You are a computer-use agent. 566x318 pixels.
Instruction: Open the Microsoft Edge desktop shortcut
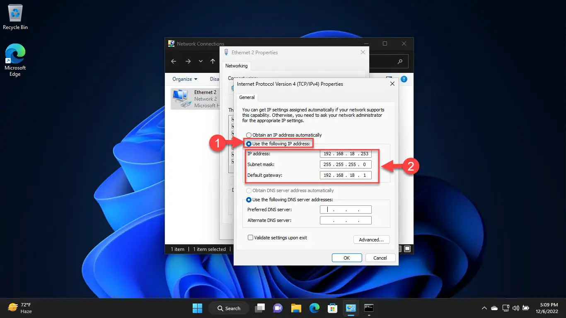[x=15, y=60]
